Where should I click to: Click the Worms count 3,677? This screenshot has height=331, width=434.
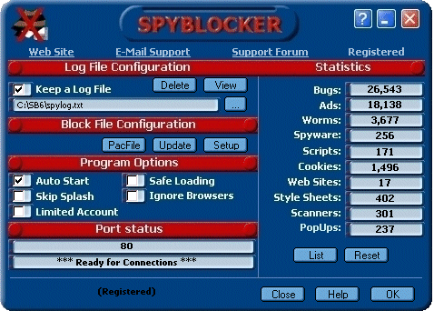385,120
